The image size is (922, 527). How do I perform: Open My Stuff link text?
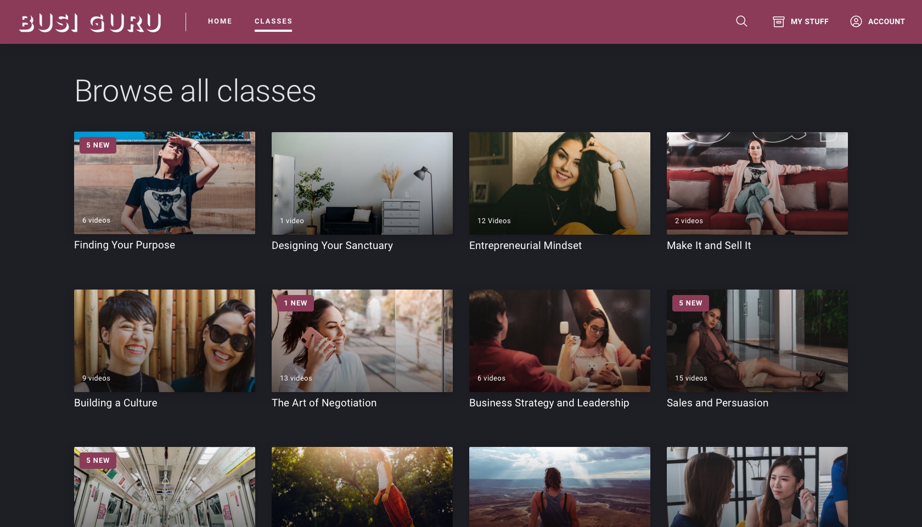(x=809, y=21)
